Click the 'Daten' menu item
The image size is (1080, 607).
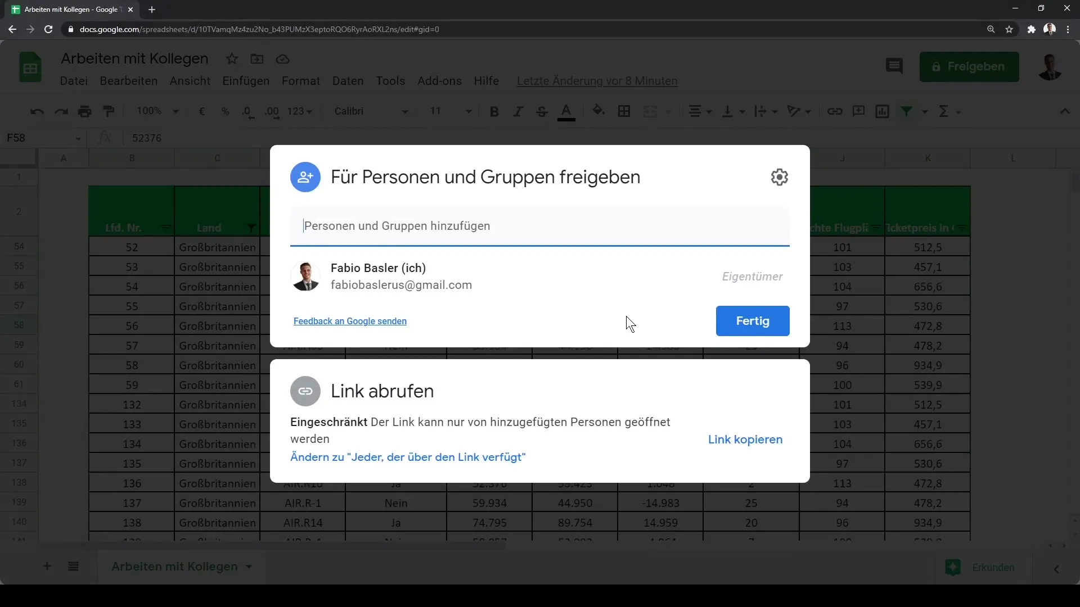coord(348,81)
